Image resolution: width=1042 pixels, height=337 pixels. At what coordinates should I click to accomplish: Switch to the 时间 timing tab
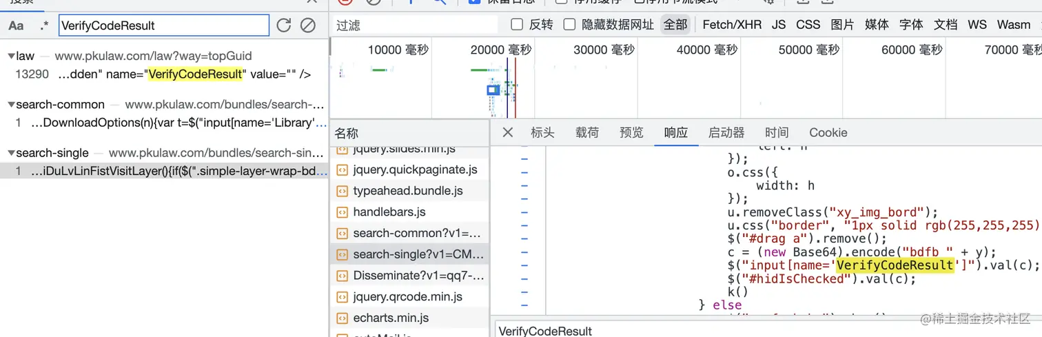pos(777,132)
